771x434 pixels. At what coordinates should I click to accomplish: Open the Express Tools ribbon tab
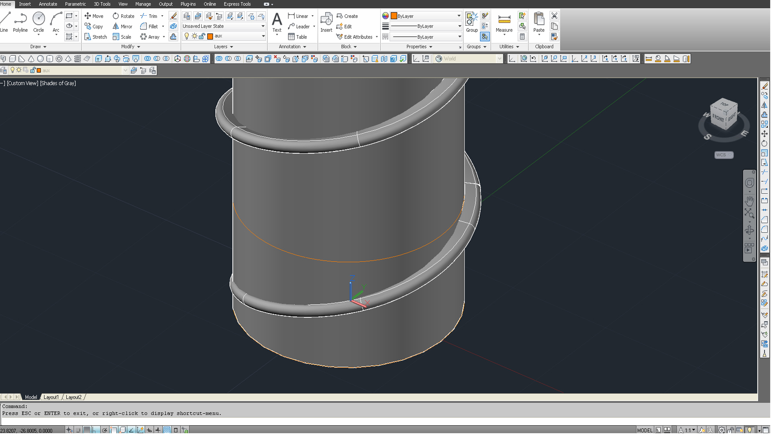tap(237, 4)
